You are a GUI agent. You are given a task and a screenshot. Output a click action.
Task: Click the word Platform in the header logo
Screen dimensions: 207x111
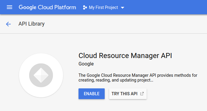(65, 7)
